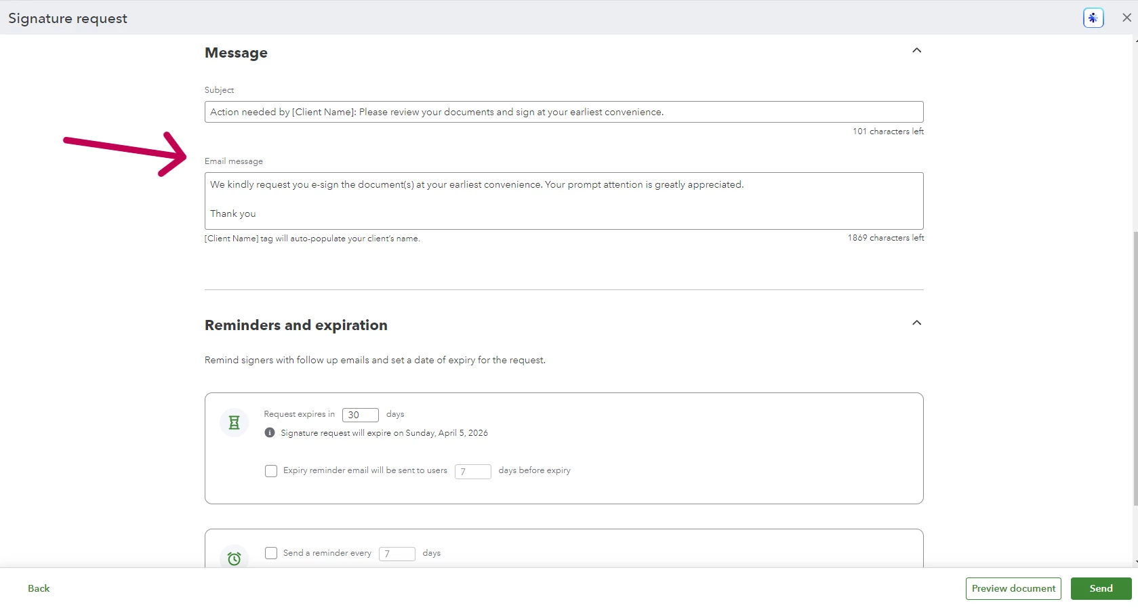Click the "101 characters left" counter
The image size is (1138, 610).
[x=888, y=131]
